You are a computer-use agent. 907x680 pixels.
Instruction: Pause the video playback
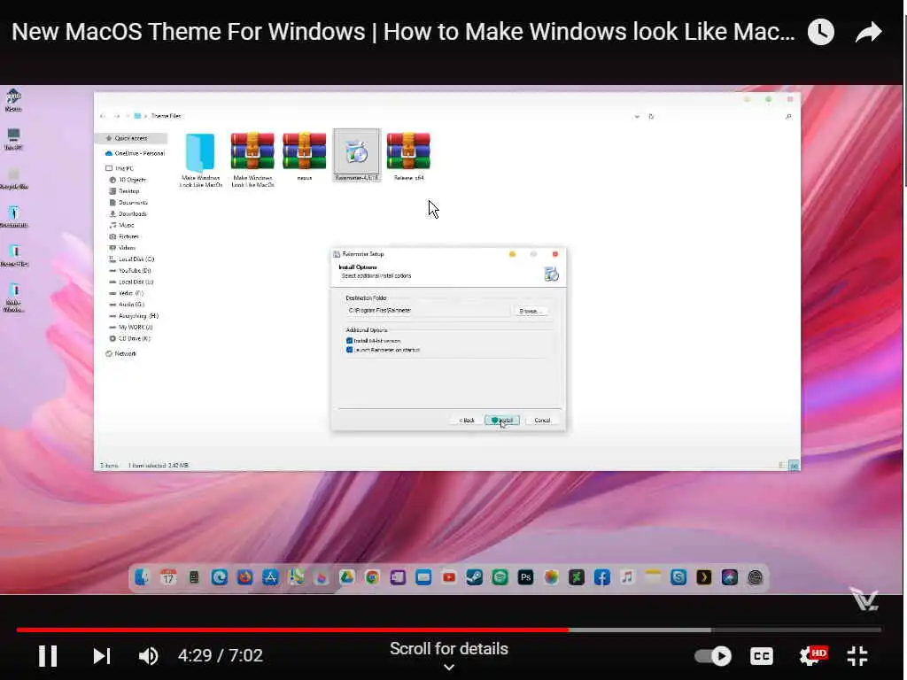tap(48, 656)
